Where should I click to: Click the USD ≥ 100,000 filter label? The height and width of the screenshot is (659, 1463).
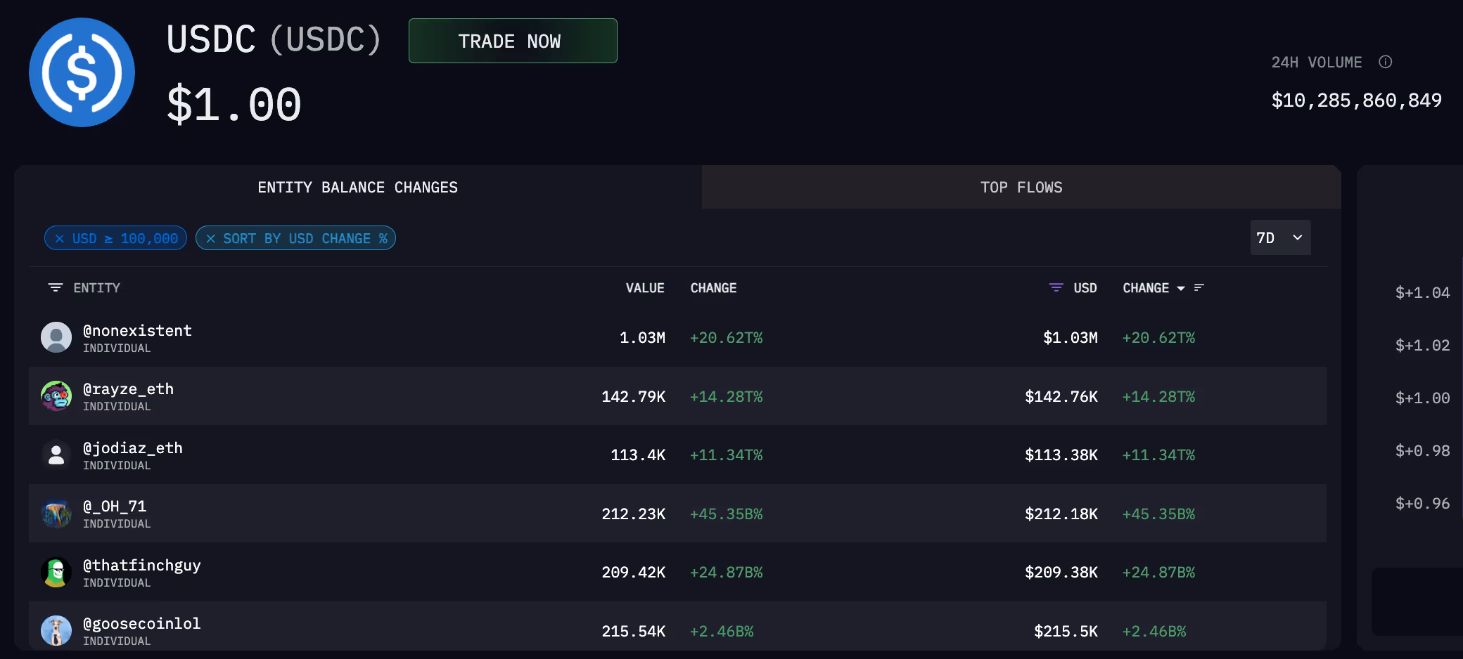point(125,239)
